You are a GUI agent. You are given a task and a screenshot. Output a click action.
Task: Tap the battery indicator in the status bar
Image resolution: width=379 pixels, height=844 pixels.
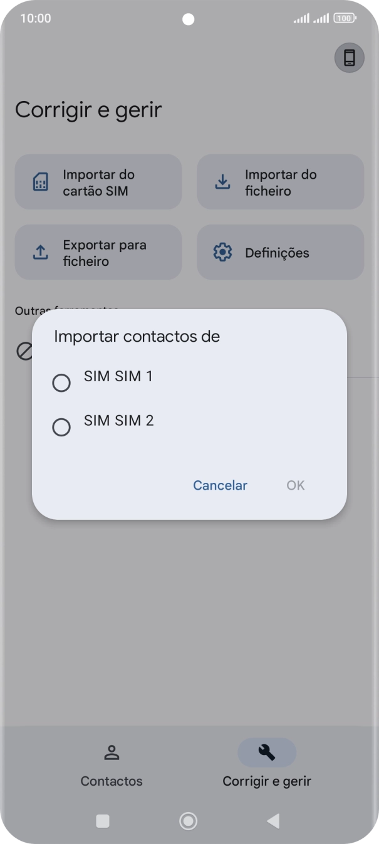click(x=344, y=18)
